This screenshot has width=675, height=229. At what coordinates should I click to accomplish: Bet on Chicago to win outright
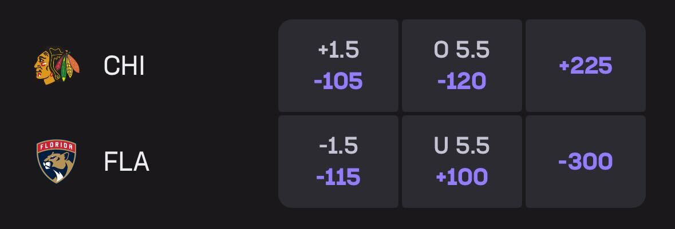click(x=585, y=66)
